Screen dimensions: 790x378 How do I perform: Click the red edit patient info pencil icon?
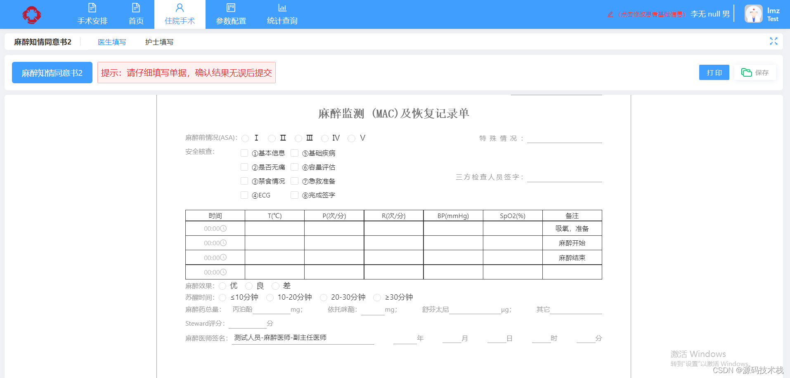pos(610,14)
